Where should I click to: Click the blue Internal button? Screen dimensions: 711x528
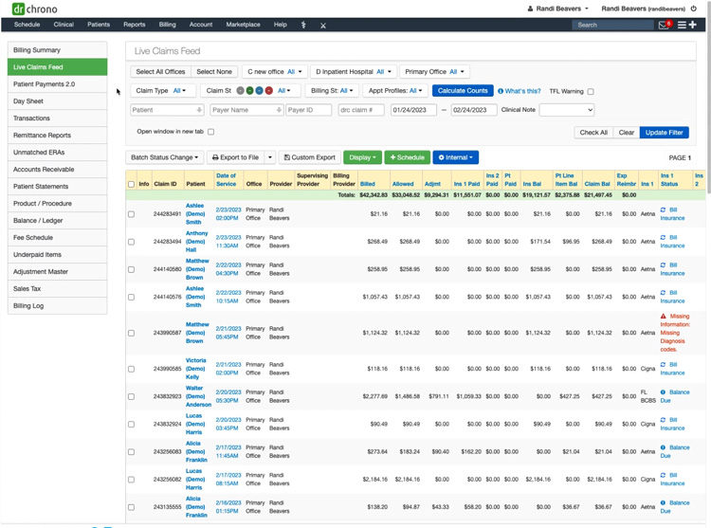[455, 157]
